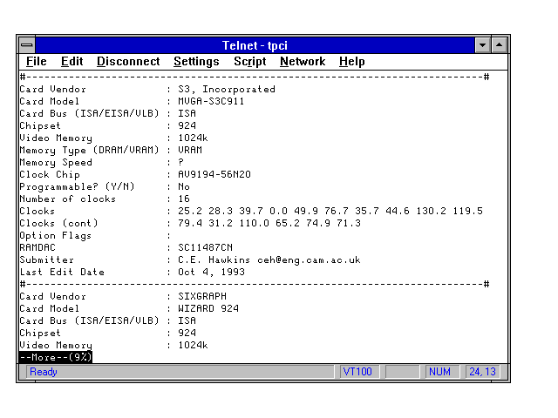Click the AV9194-56N20 clock chip value
The width and height of the screenshot is (558, 418).
click(x=214, y=174)
